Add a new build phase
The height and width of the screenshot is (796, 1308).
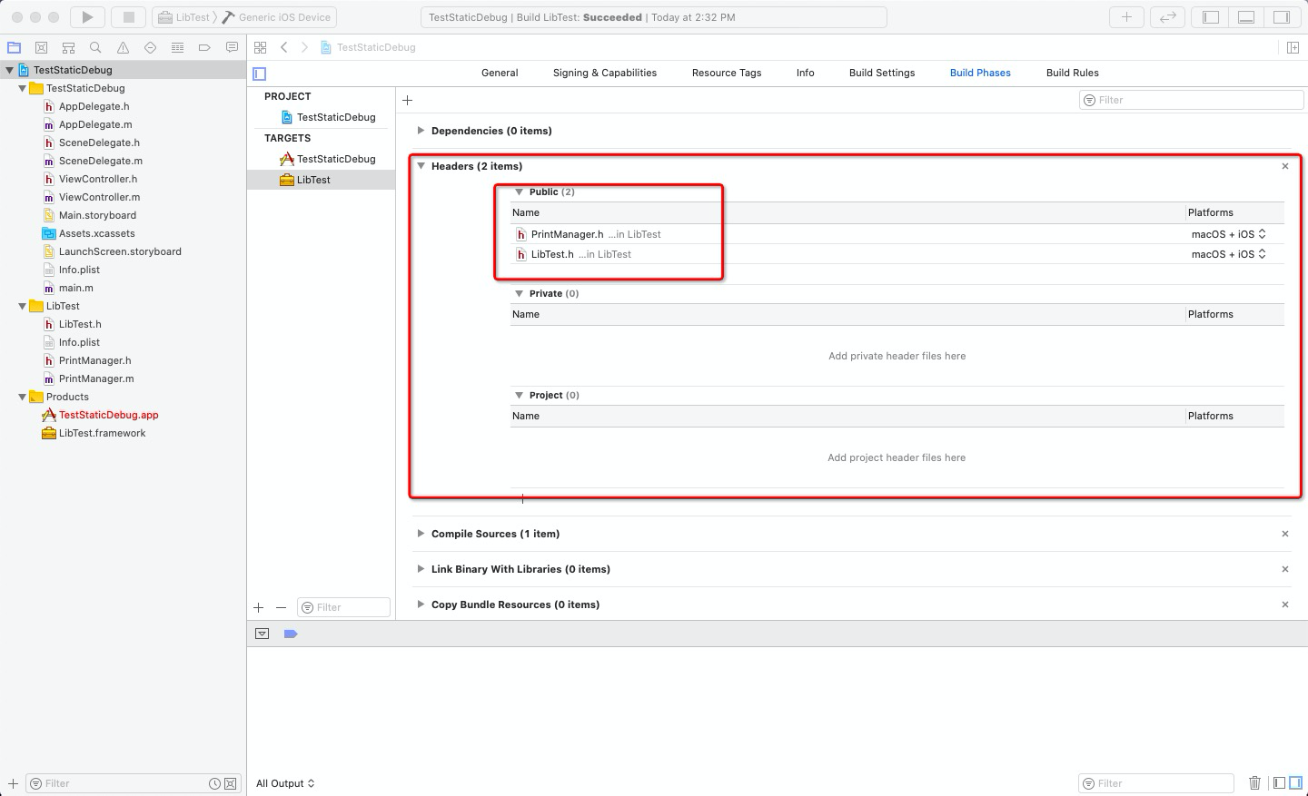tap(408, 100)
